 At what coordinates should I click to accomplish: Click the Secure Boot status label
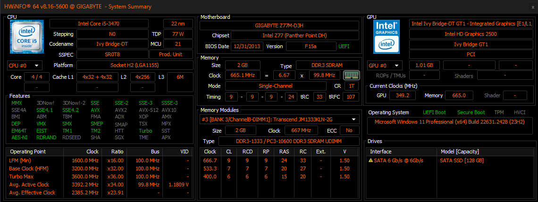[x=471, y=112]
